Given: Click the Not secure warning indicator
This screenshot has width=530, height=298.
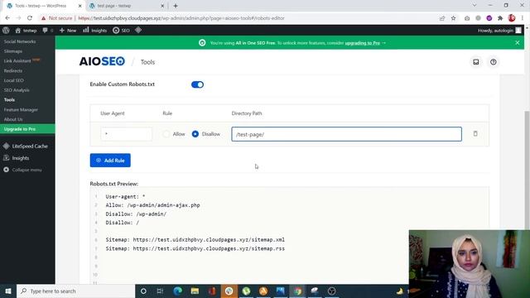Looking at the screenshot, I should coord(57,18).
